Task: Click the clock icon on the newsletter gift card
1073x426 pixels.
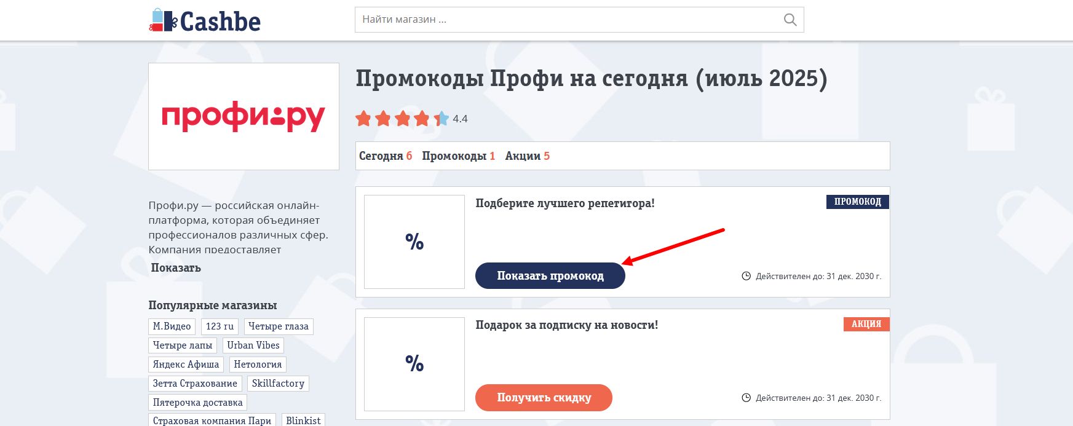Action: [x=746, y=398]
